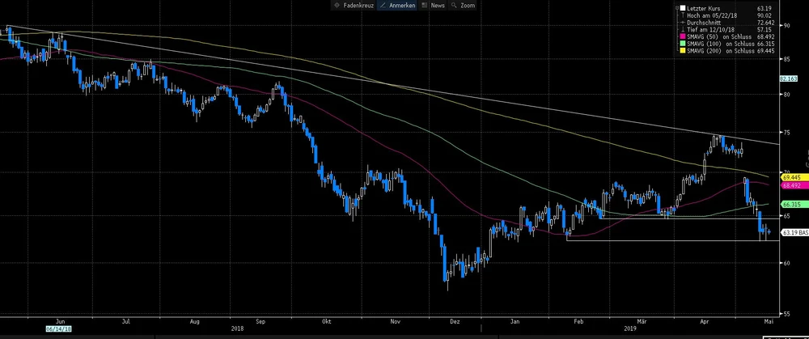Click the magenta 68.492 axis price tag
This screenshot has width=809, height=339.
792,185
